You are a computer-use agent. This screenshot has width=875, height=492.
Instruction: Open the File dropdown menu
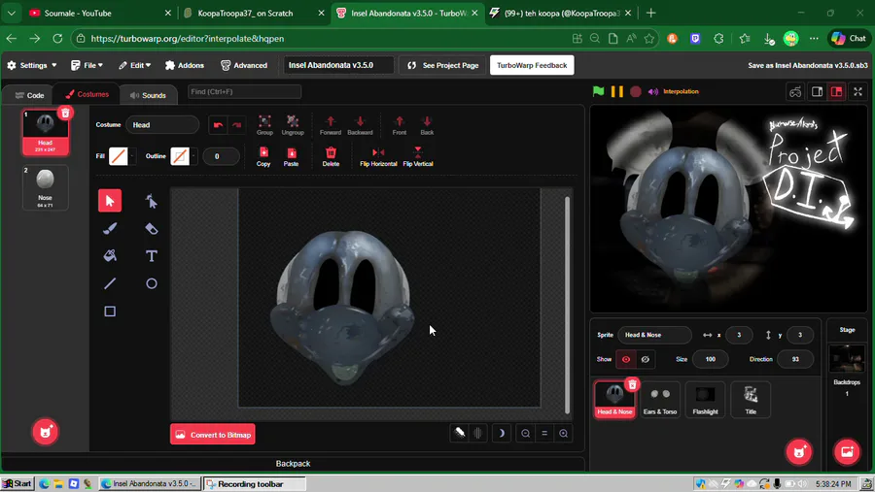point(87,65)
